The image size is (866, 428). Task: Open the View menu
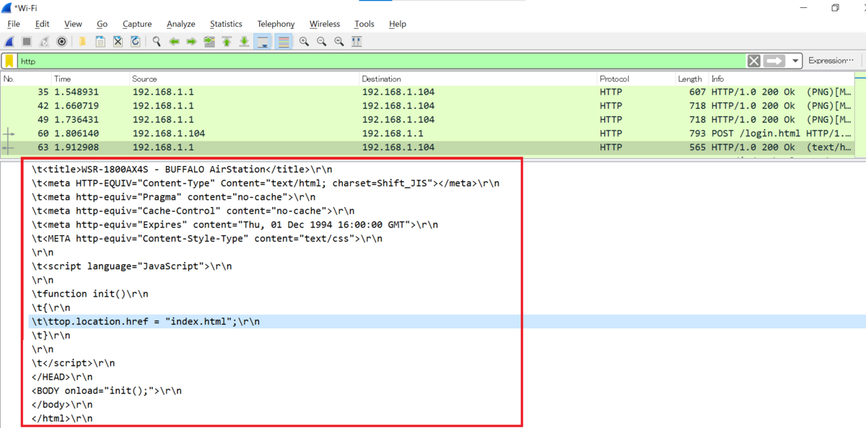click(73, 24)
